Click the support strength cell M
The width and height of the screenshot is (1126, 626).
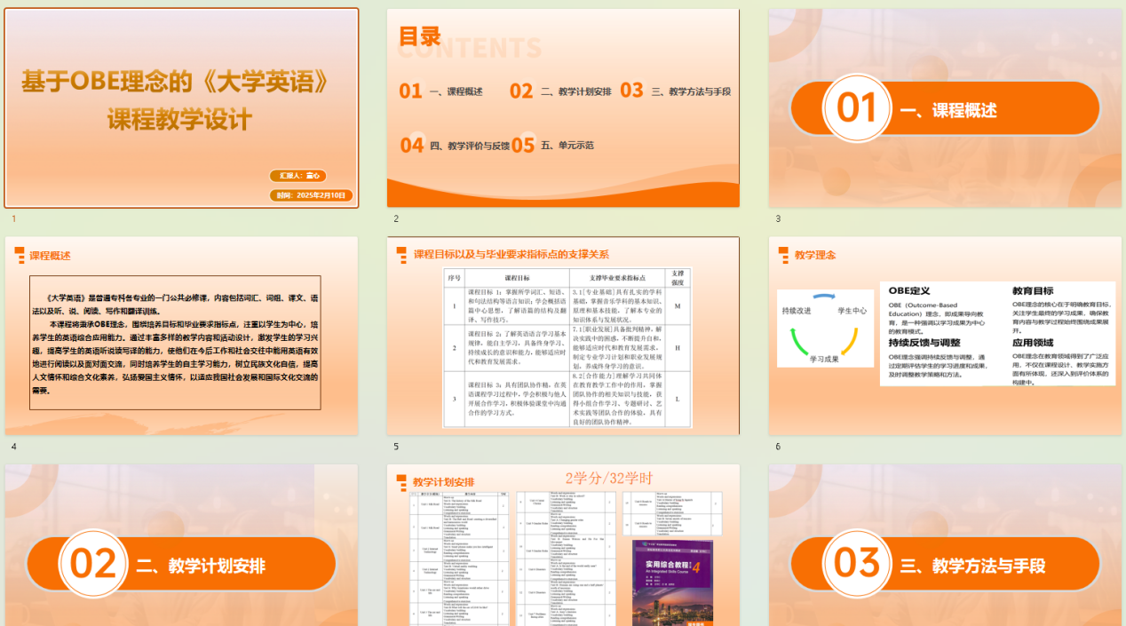click(678, 305)
